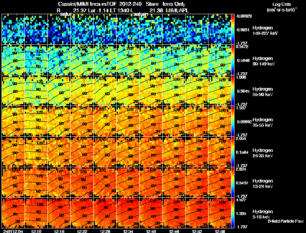The width and height of the screenshot is (306, 233).
Task: Click the '2.054' colorbar maximum value
Action: click(x=241, y=138)
